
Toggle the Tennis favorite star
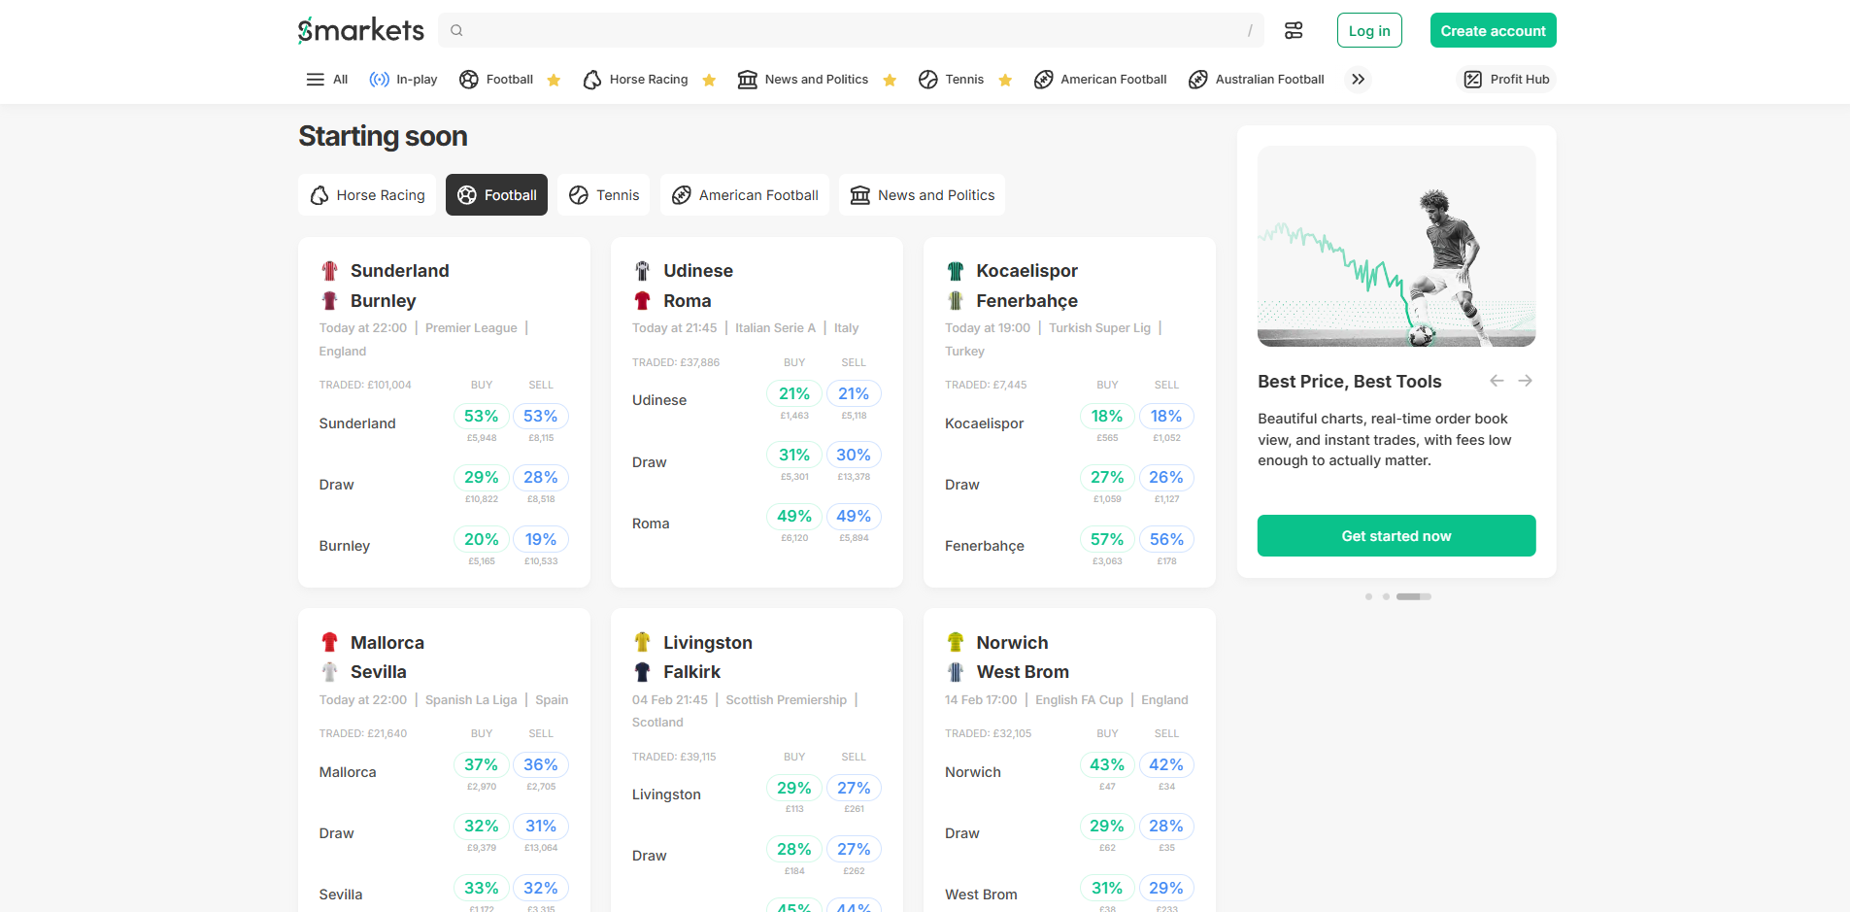pos(1005,80)
